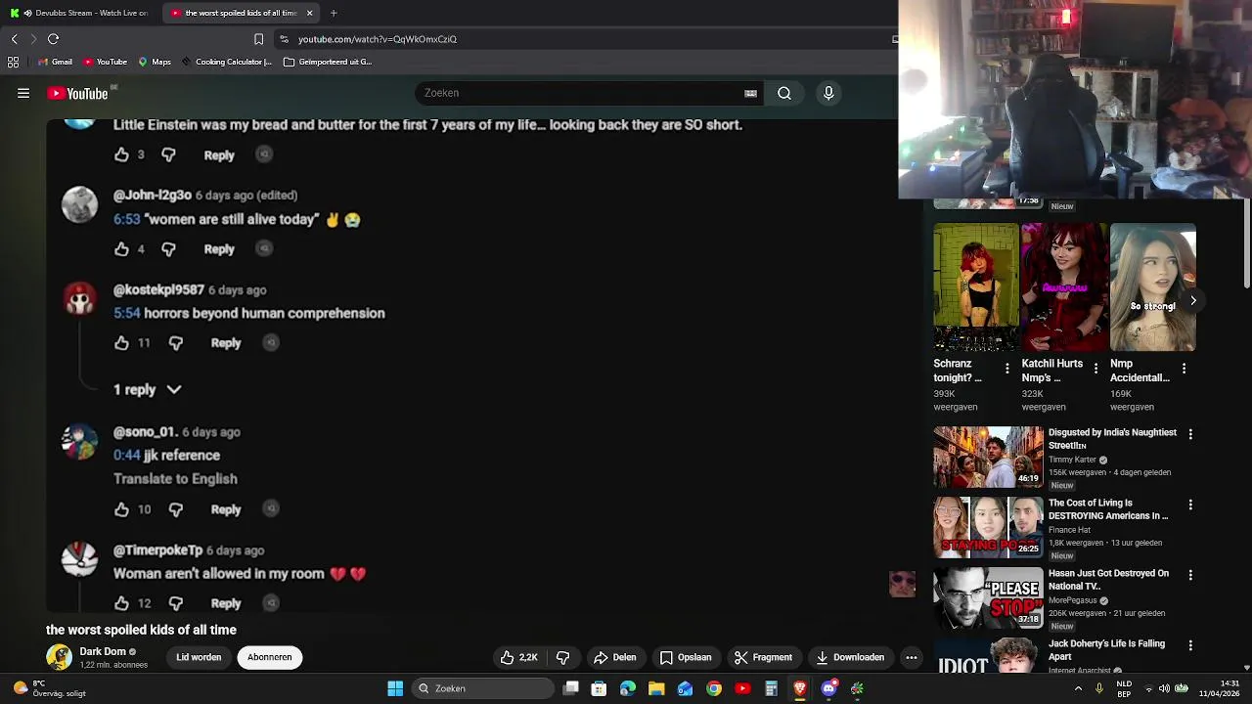The height and width of the screenshot is (704, 1252).
Task: Open YouTube bookmark in bookmarks bar
Action: pyautogui.click(x=106, y=62)
